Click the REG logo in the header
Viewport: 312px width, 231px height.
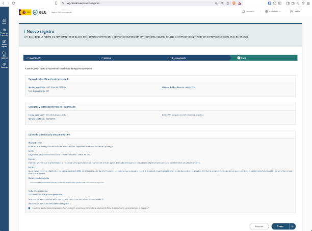pos(40,11)
